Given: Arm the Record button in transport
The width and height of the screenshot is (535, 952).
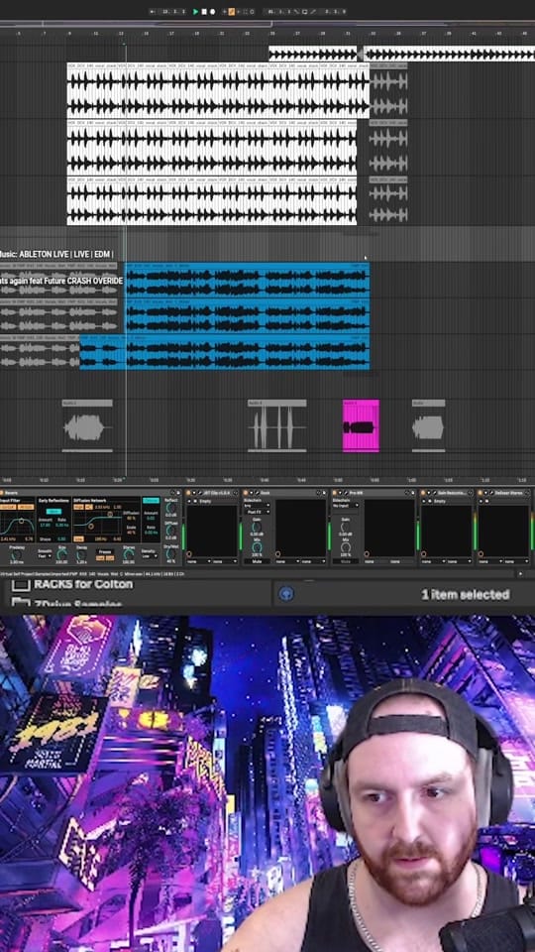Looking at the screenshot, I should pos(212,12).
